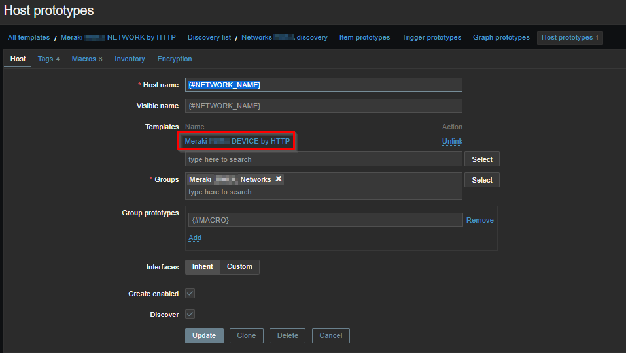
Task: Cancel the host prototype edit
Action: (x=330, y=335)
